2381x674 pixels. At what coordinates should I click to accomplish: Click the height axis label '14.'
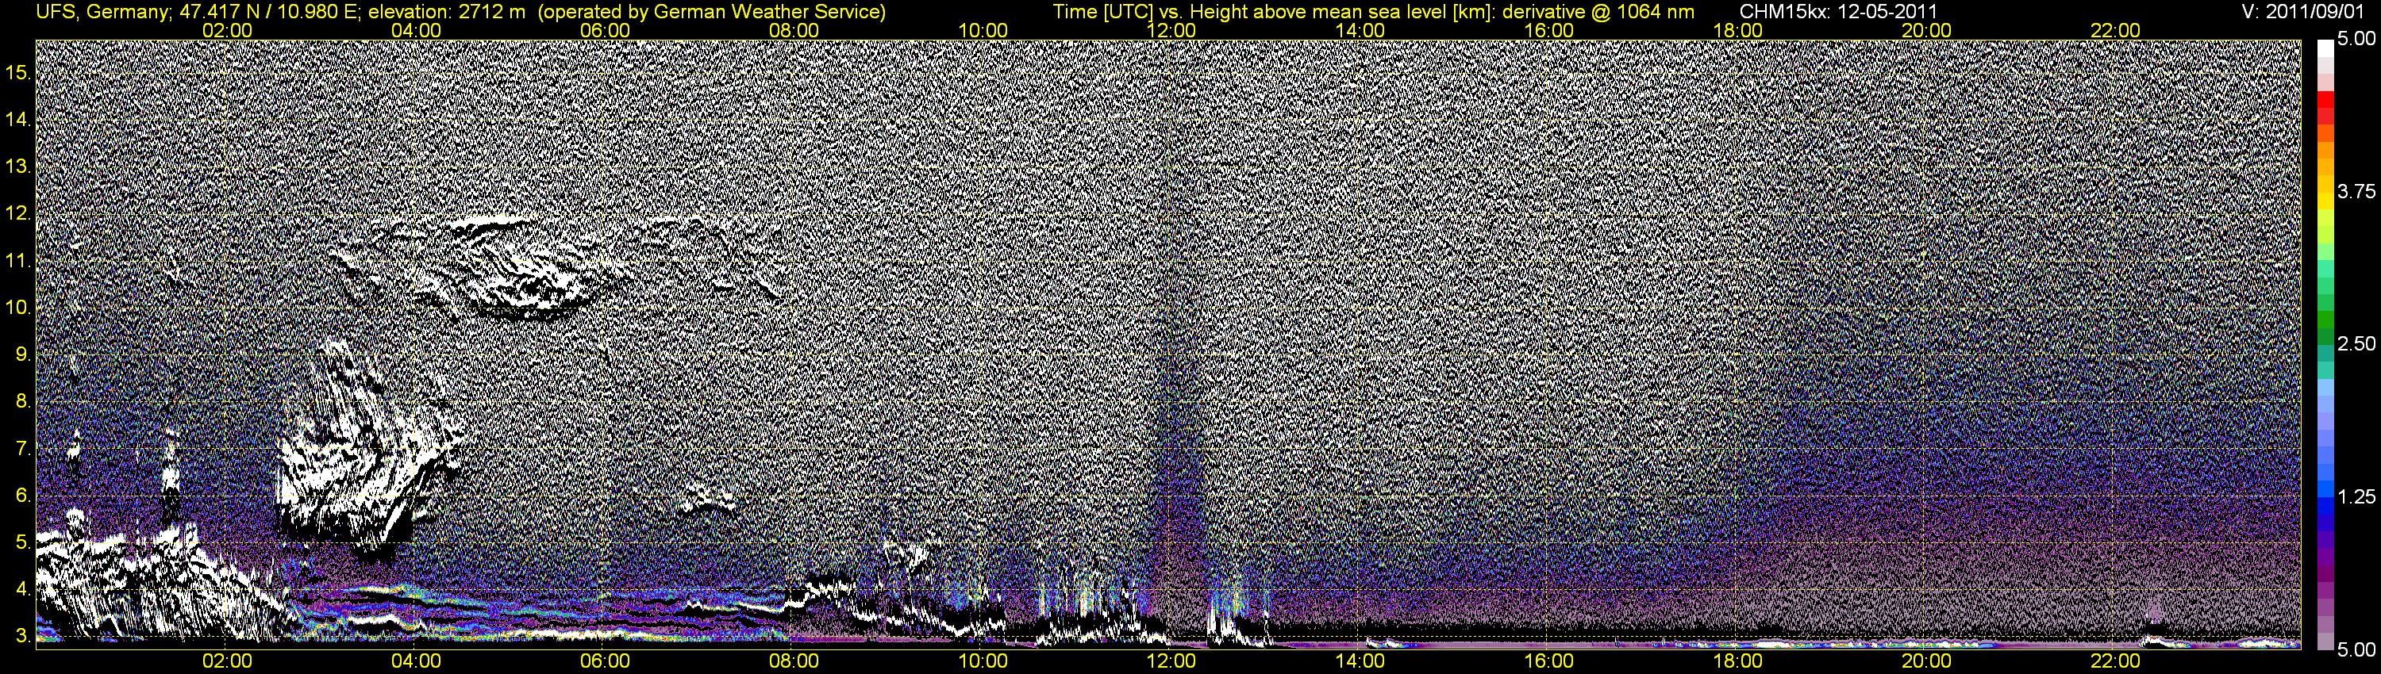coord(18,119)
